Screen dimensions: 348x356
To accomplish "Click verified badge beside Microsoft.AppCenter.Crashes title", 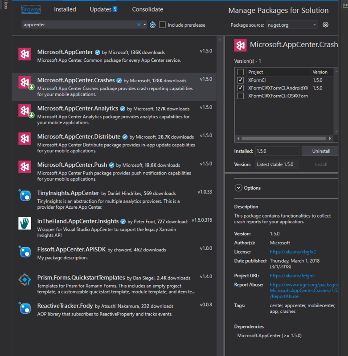I will point(119,81).
